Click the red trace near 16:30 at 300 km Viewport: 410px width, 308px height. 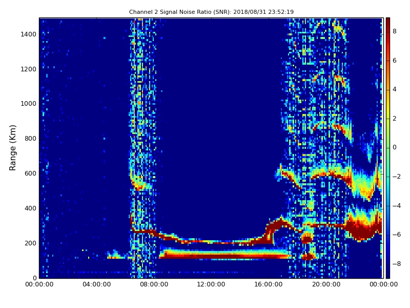pyautogui.click(x=275, y=226)
